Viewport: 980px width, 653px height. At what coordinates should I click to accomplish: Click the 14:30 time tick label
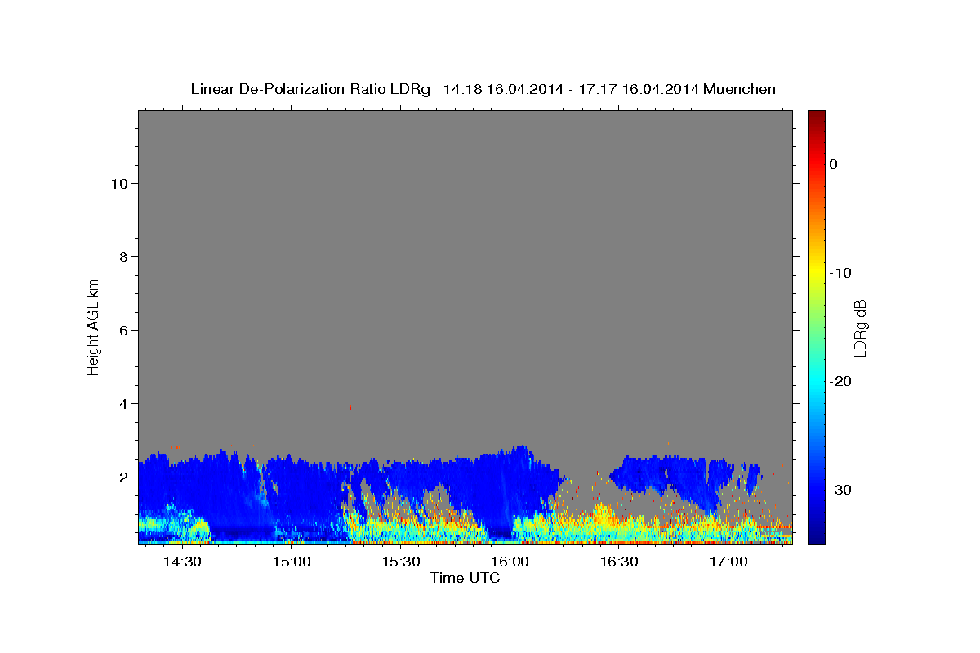click(x=182, y=562)
